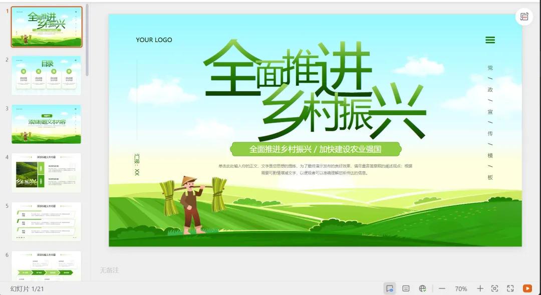Screen dimensions: 541x295
Task: Show the notes pane using the notes icon
Action: 406,288
